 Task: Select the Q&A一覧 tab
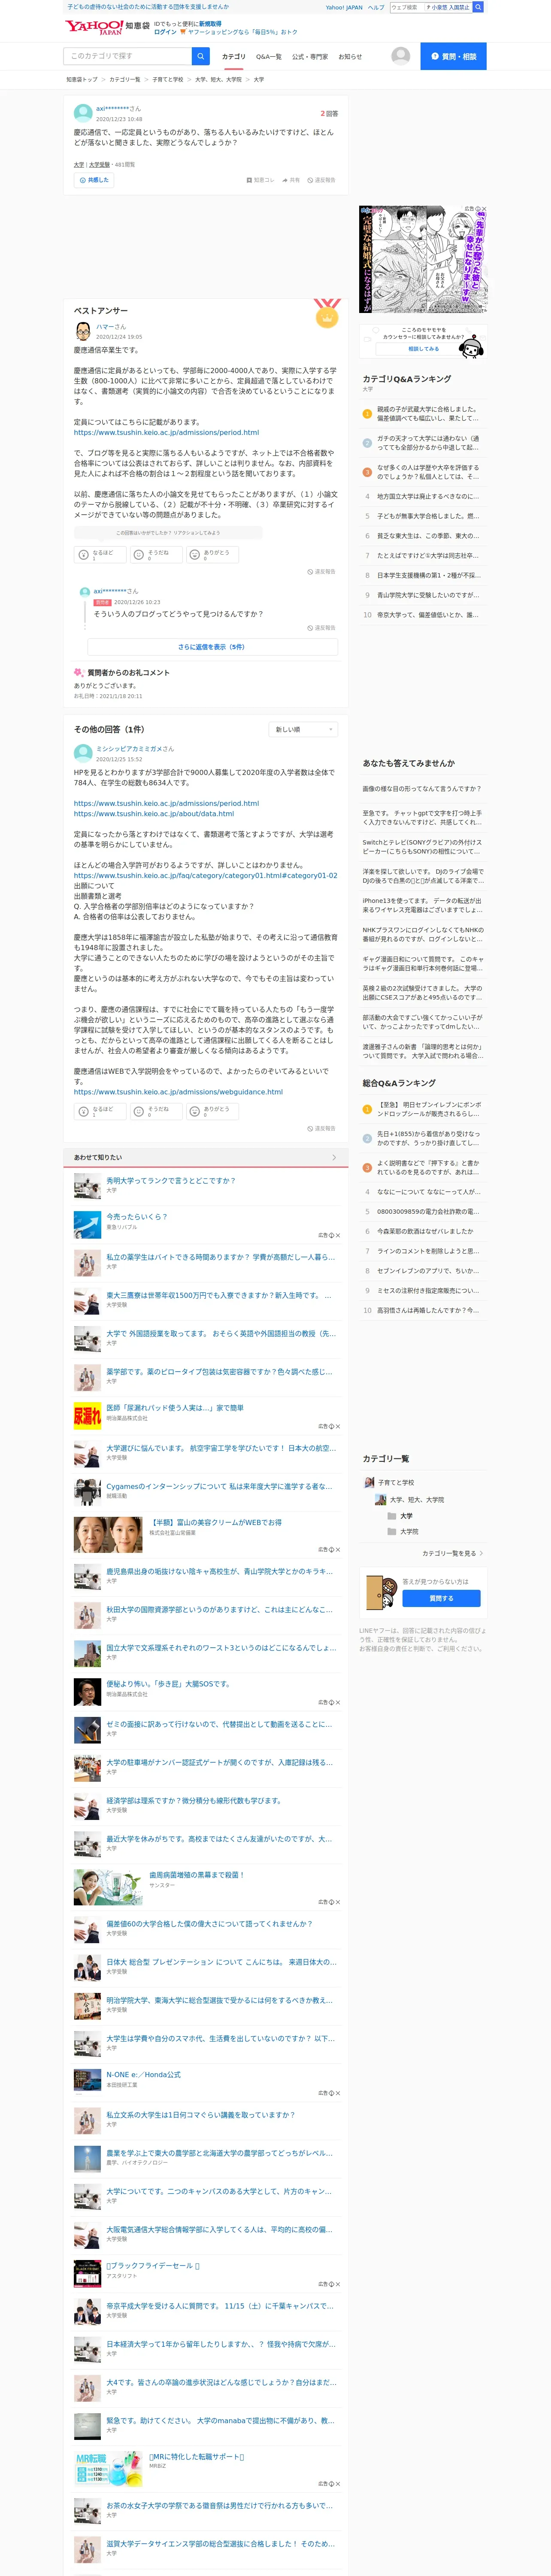[x=268, y=57]
